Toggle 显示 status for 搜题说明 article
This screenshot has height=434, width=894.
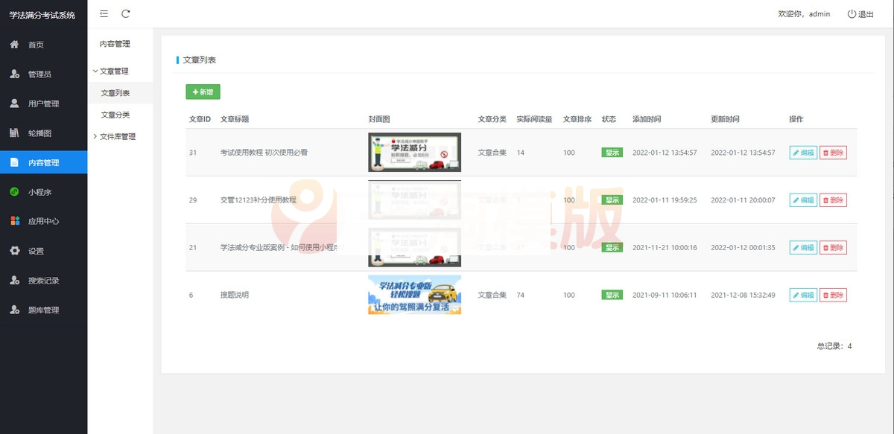pyautogui.click(x=611, y=295)
